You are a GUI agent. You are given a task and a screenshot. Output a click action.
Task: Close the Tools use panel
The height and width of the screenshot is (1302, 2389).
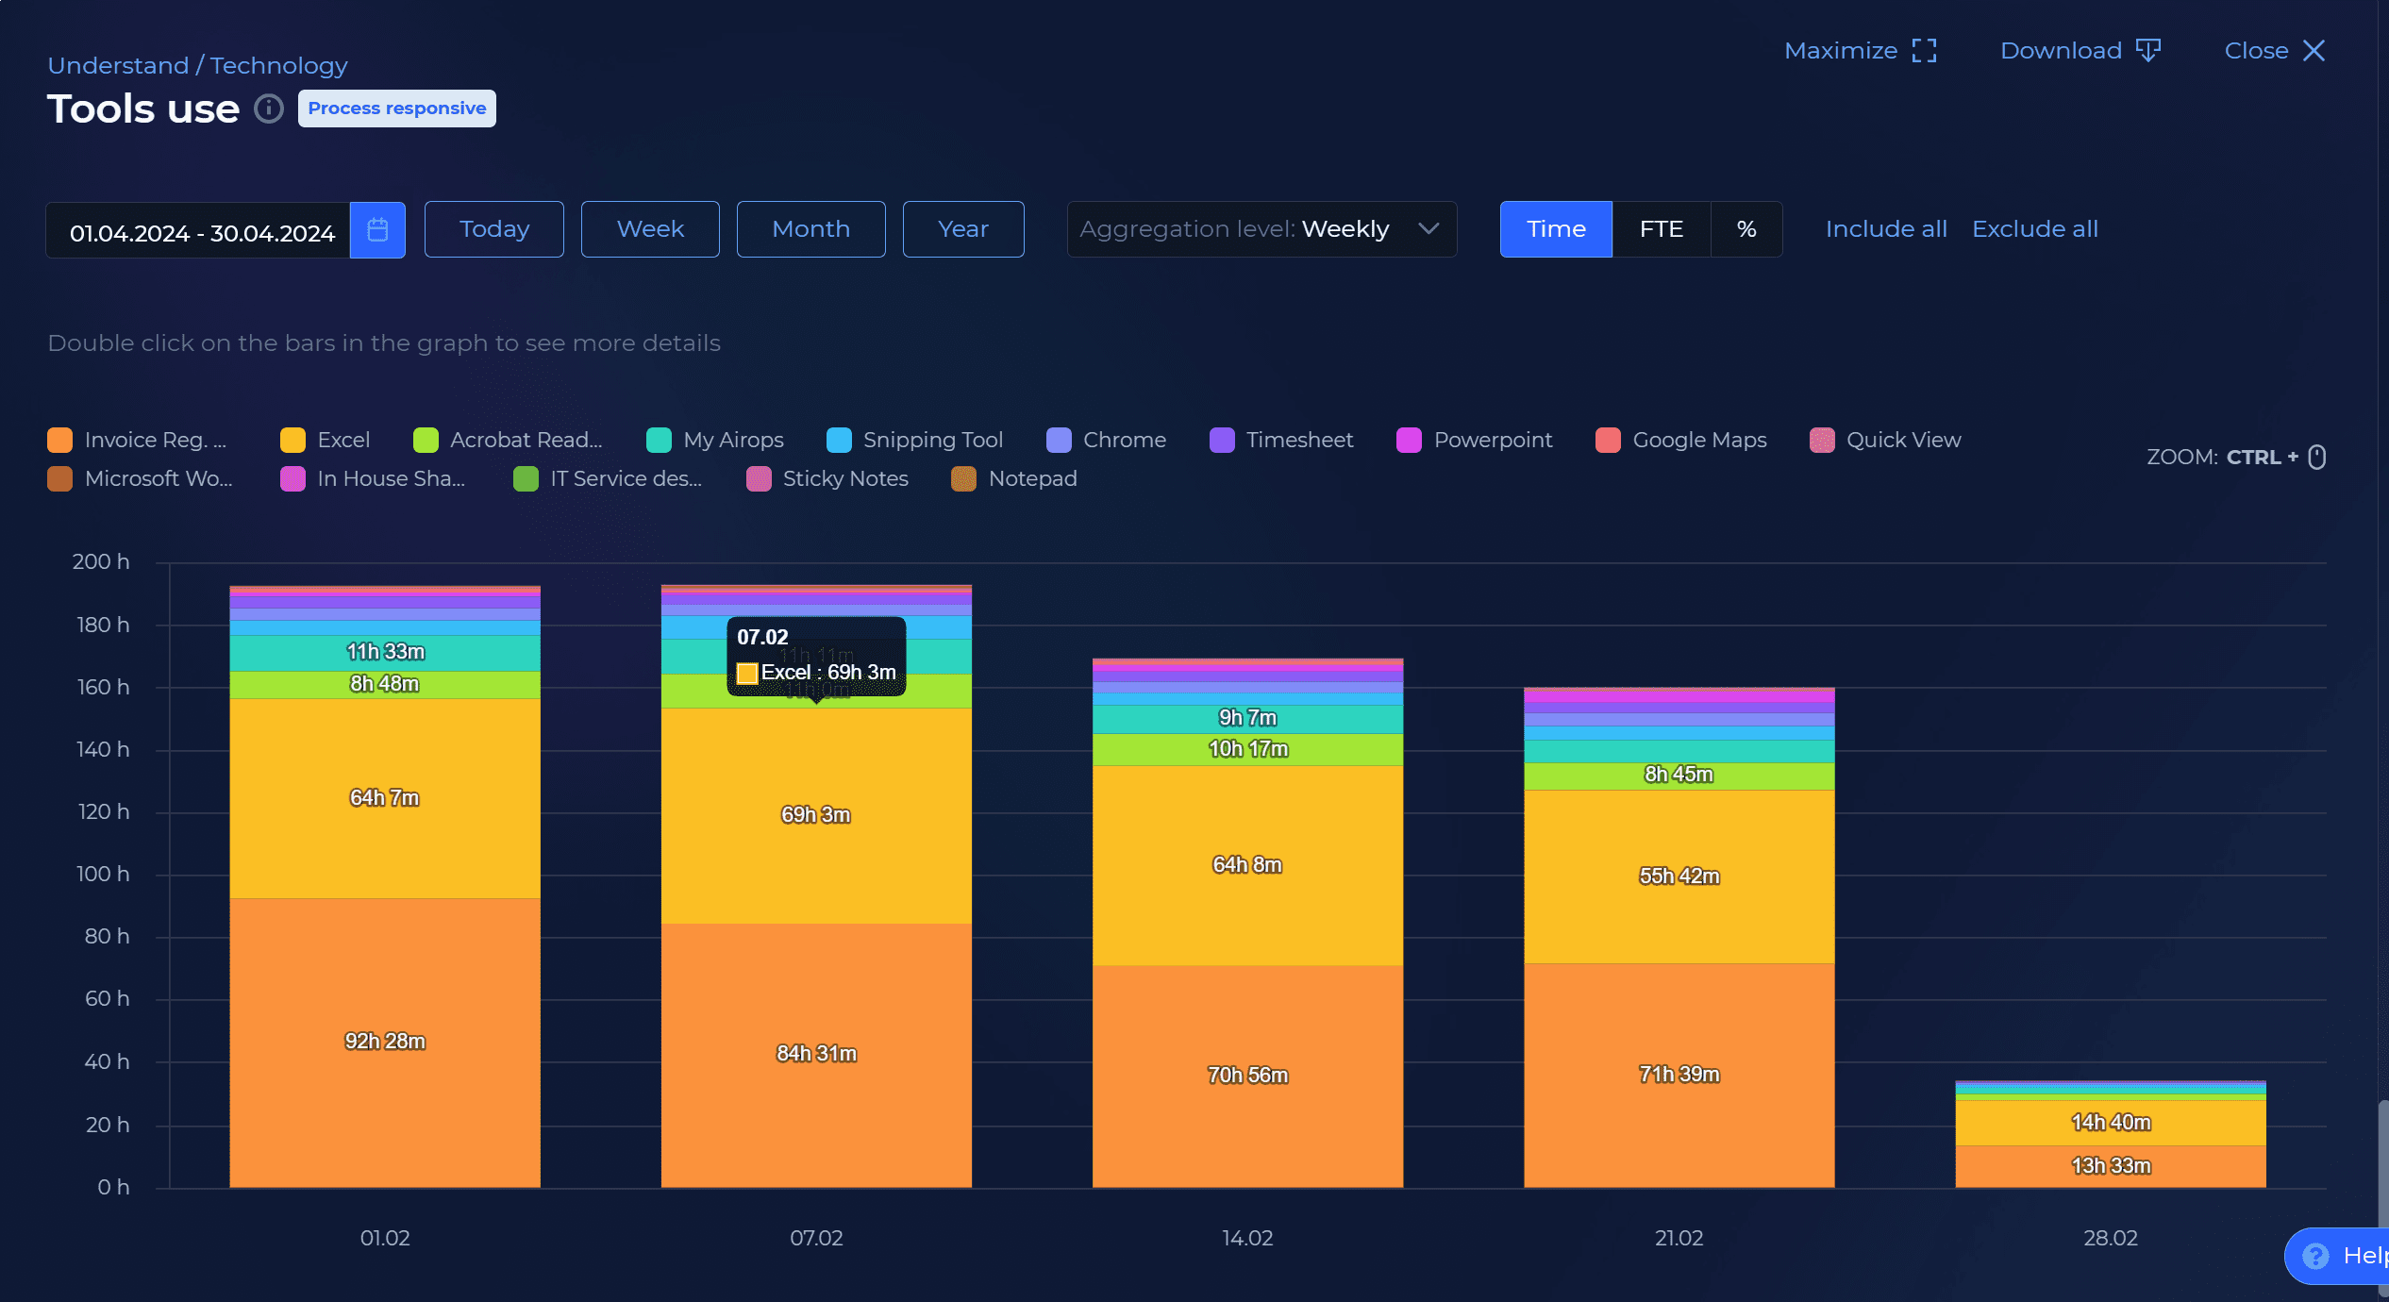[2314, 50]
